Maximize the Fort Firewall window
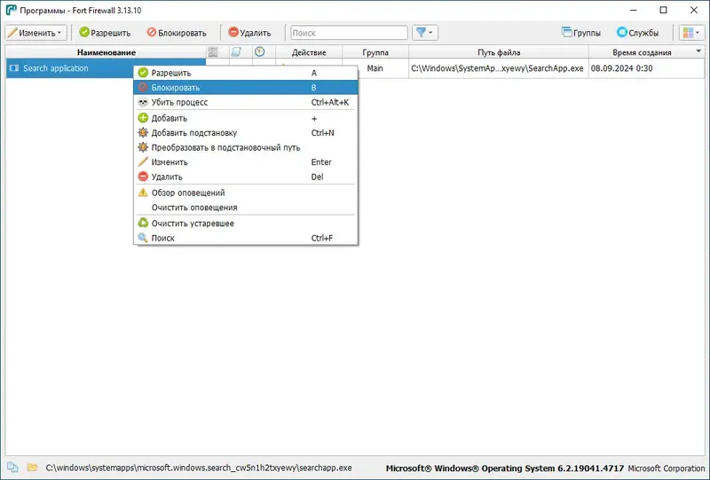 [x=663, y=10]
